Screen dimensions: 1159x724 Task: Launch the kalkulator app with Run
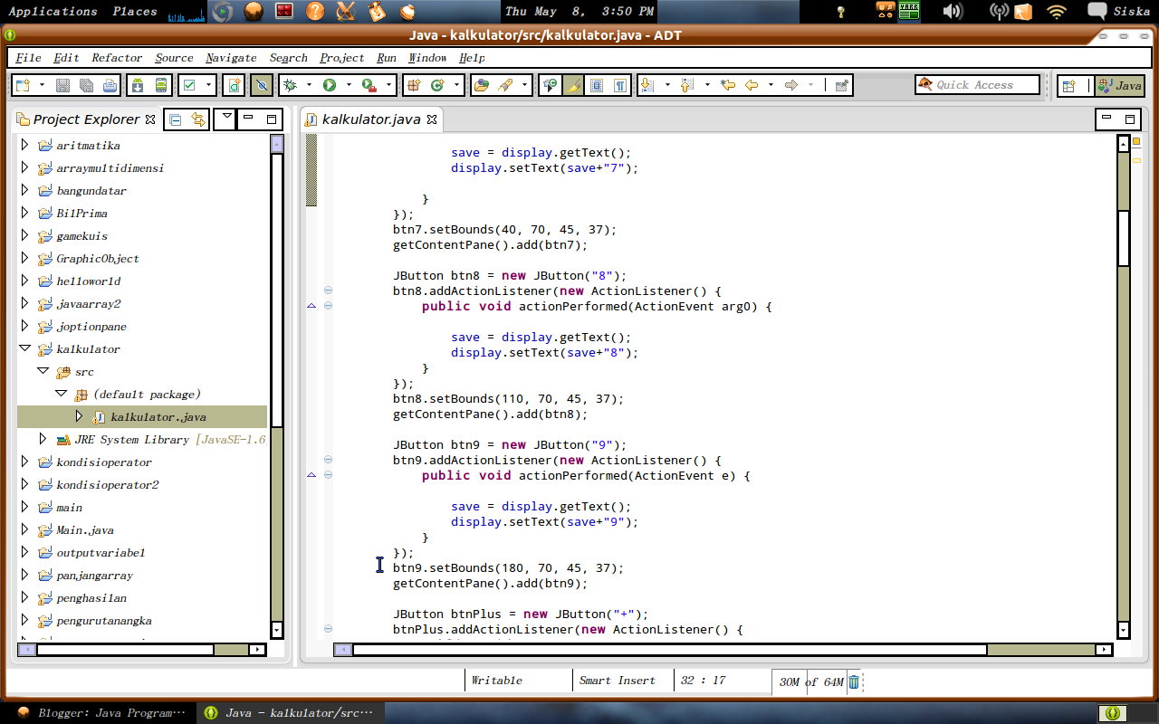coord(329,84)
